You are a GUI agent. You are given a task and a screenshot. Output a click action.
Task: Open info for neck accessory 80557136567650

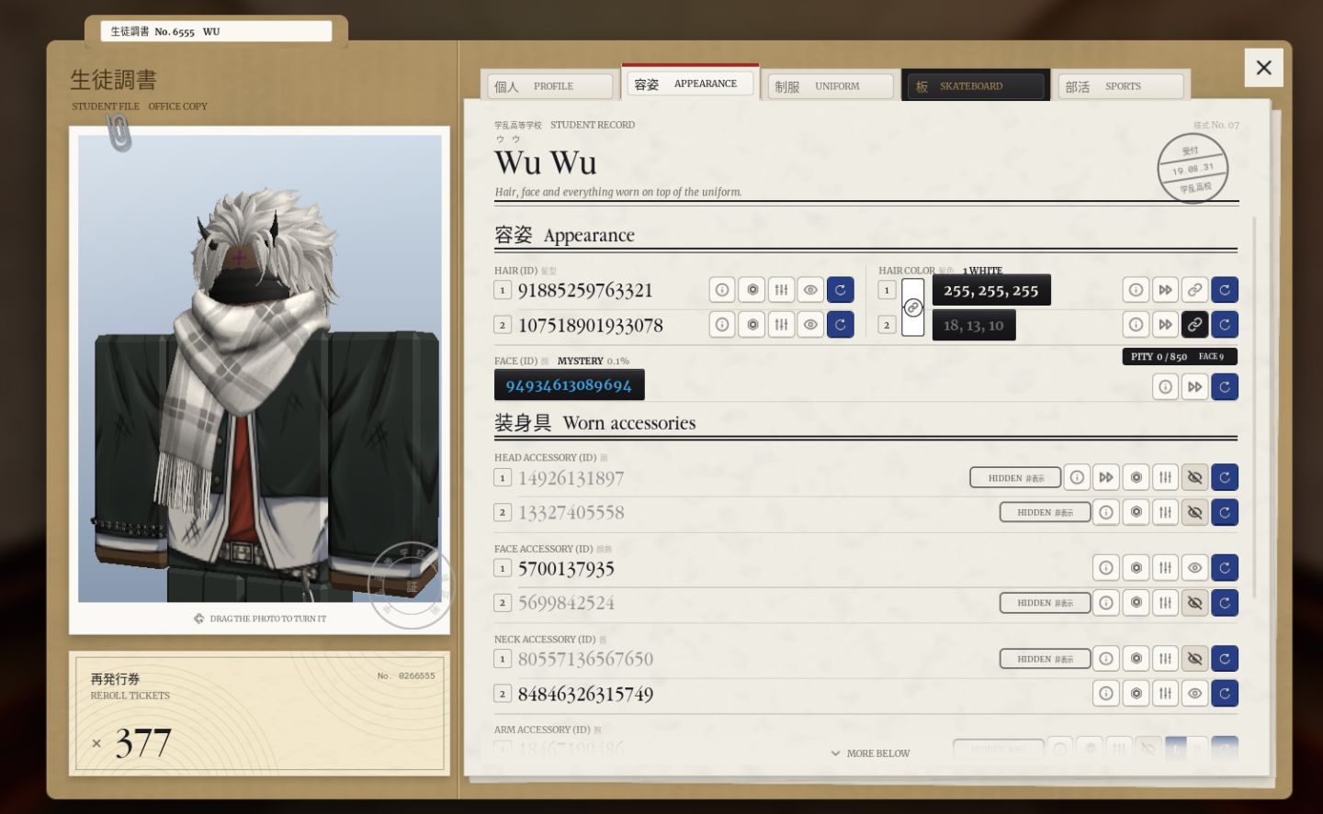click(x=1106, y=659)
